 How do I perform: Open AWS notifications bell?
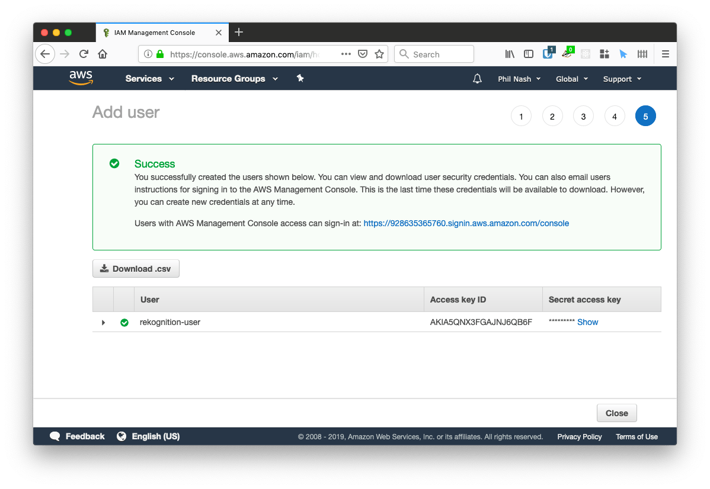point(477,79)
